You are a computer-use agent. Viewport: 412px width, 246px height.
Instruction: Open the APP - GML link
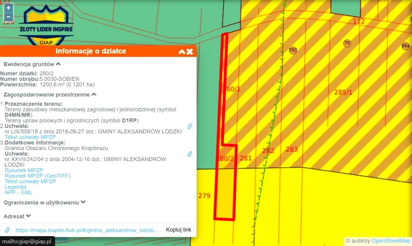18,192
